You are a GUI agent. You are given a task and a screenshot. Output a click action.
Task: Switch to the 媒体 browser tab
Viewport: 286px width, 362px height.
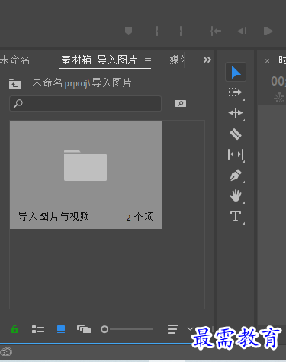(x=177, y=60)
